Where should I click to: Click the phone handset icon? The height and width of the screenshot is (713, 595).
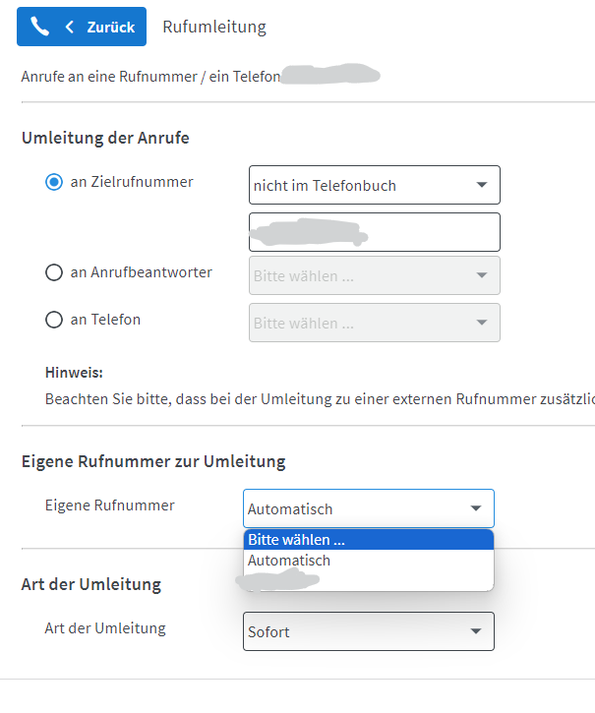[x=39, y=27]
